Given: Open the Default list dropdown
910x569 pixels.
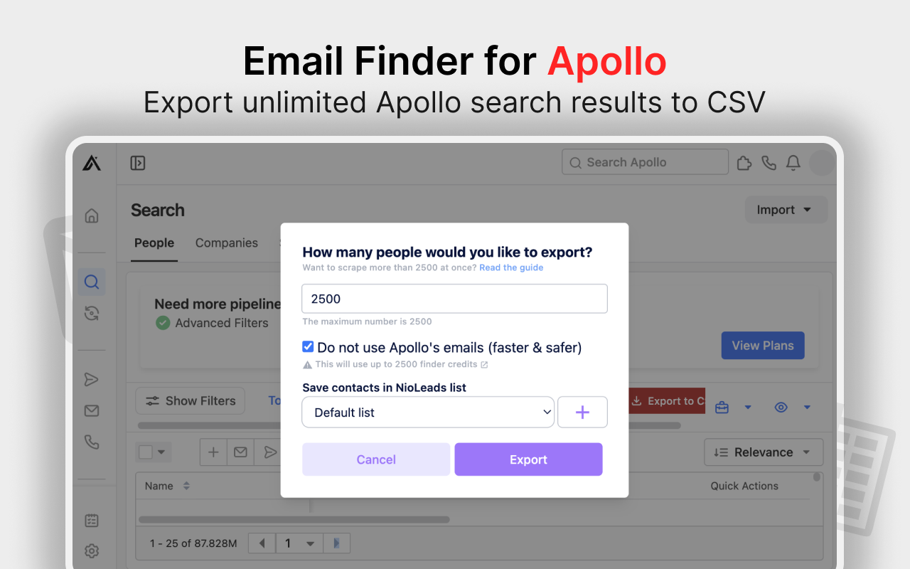Looking at the screenshot, I should [427, 412].
